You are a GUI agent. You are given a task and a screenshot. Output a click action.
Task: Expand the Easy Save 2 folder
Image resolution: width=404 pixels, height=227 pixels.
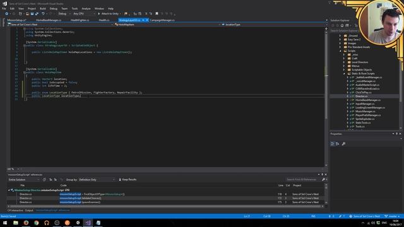pos(340,40)
